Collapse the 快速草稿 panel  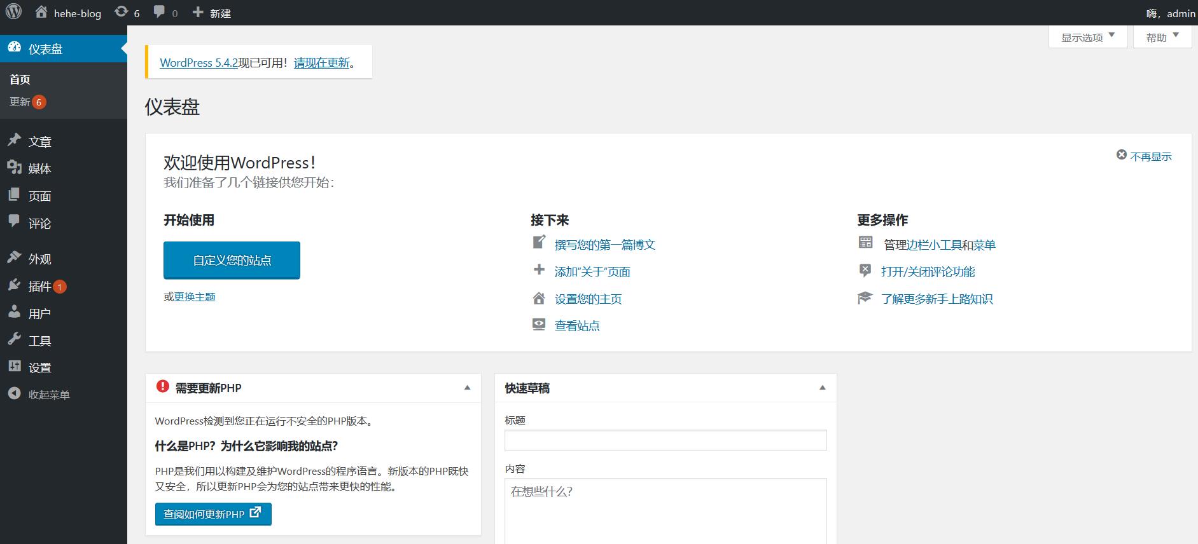[823, 388]
